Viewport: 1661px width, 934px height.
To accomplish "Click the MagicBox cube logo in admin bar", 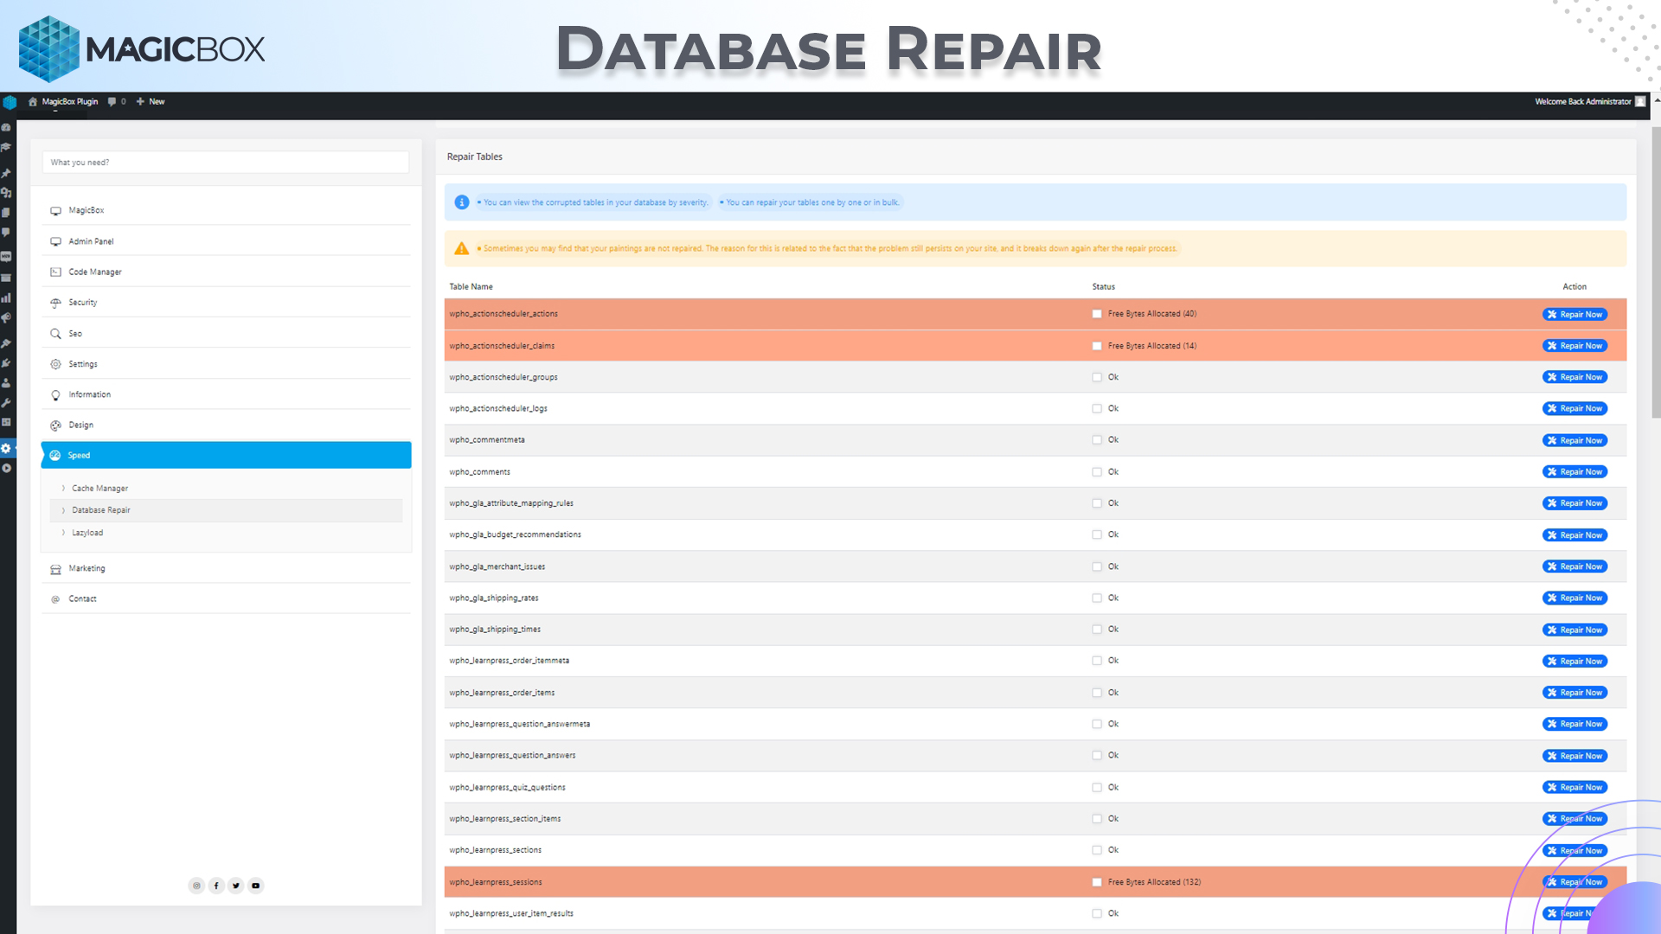I will [x=10, y=103].
